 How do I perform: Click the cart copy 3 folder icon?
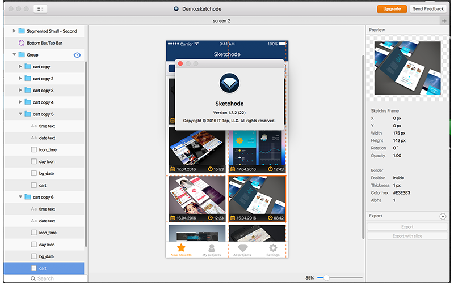pos(27,90)
